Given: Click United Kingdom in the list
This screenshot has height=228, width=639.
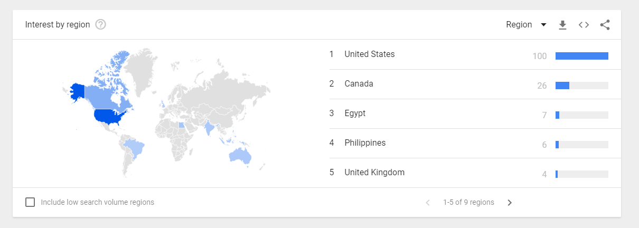Looking at the screenshot, I should (374, 173).
